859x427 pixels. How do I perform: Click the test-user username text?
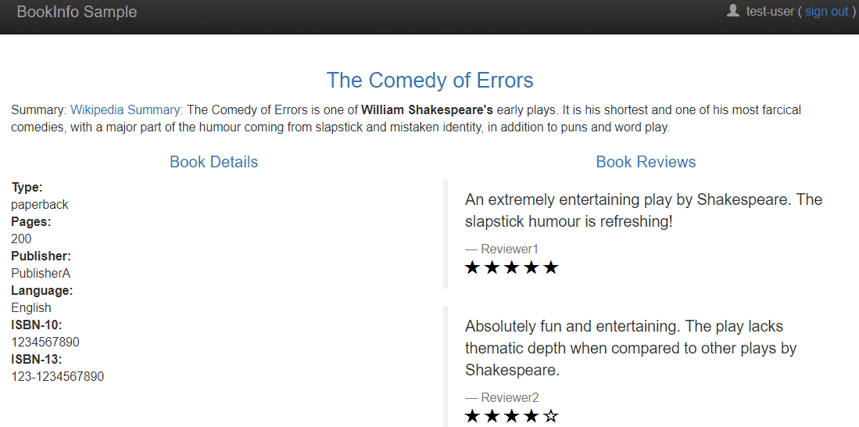(x=770, y=12)
